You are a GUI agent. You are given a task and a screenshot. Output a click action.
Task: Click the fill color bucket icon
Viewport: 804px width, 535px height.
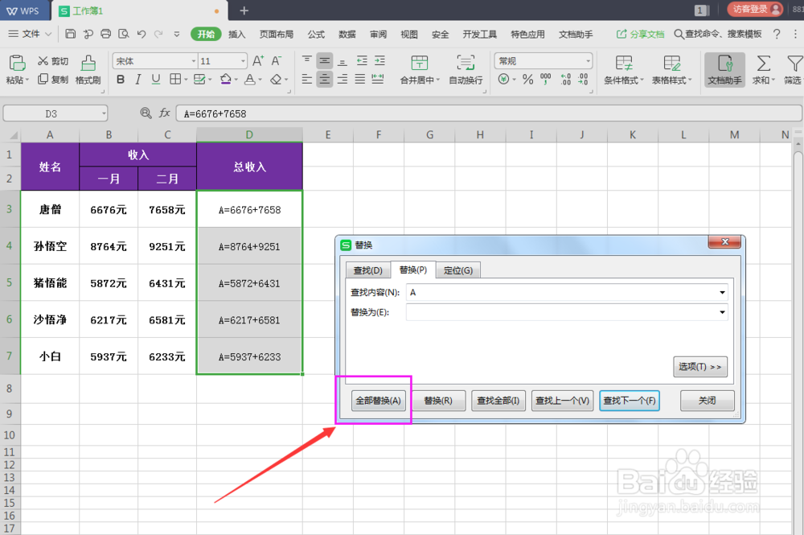[x=226, y=79]
